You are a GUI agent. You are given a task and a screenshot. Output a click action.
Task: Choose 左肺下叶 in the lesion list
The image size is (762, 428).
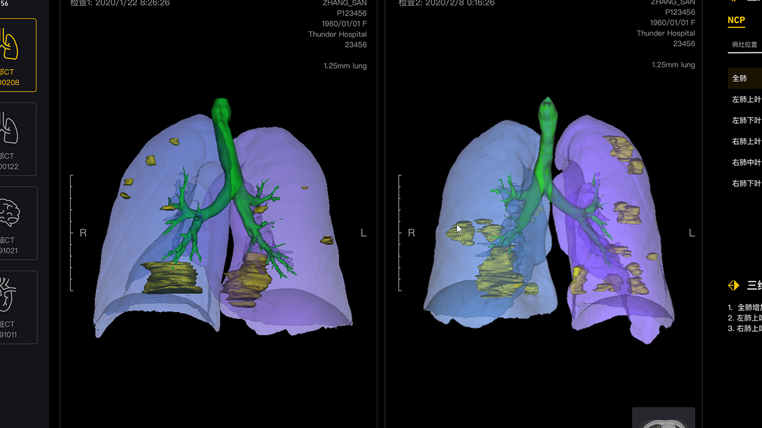pyautogui.click(x=747, y=120)
